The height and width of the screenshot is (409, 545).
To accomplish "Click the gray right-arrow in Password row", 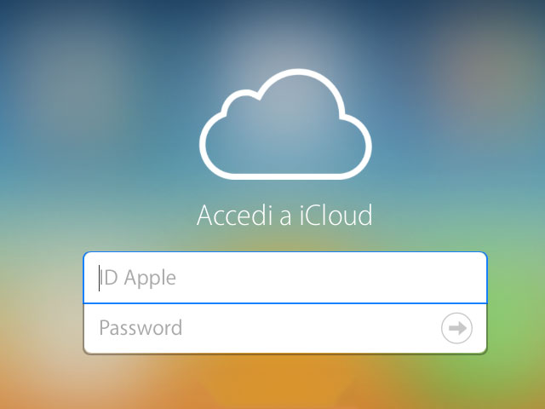I will [457, 328].
